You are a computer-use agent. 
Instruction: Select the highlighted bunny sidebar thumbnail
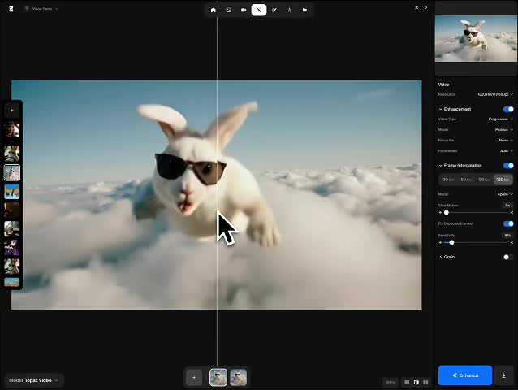12,172
